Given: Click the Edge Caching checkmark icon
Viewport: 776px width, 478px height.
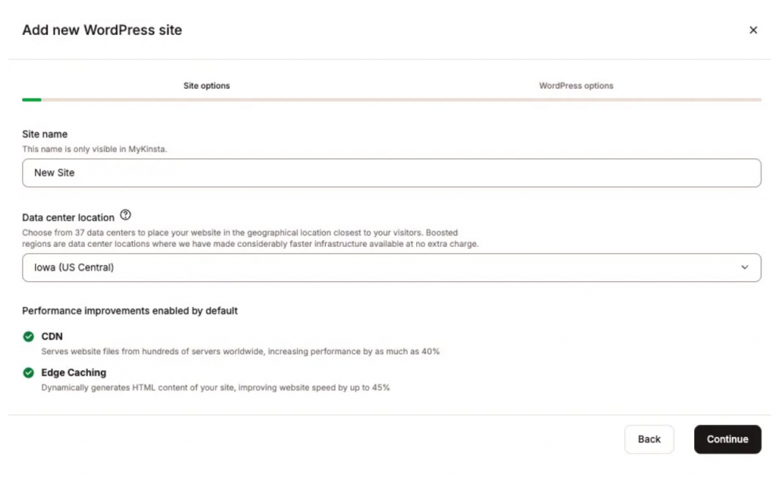Looking at the screenshot, I should tap(29, 373).
